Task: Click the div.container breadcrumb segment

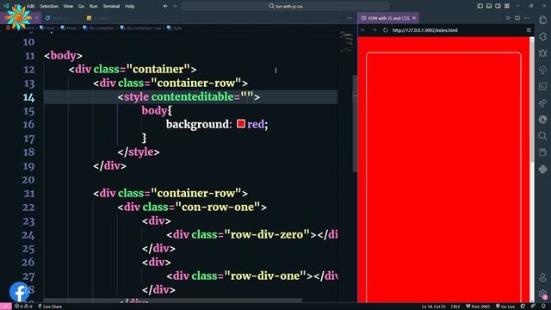Action: [x=99, y=28]
